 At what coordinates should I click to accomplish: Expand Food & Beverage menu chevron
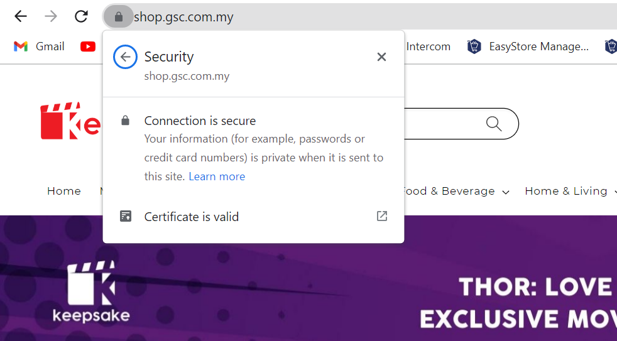506,192
